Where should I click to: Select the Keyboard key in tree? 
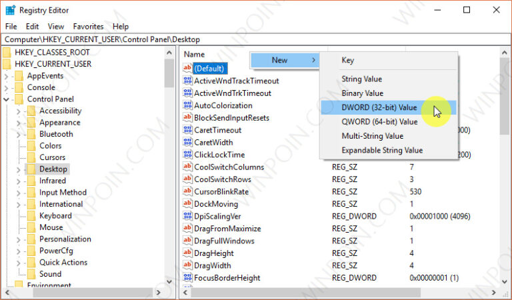tap(55, 216)
